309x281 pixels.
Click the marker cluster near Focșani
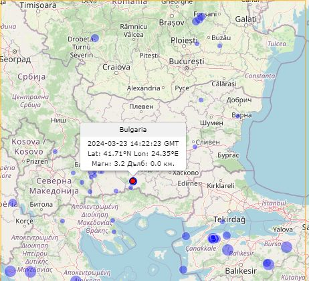click(x=198, y=19)
